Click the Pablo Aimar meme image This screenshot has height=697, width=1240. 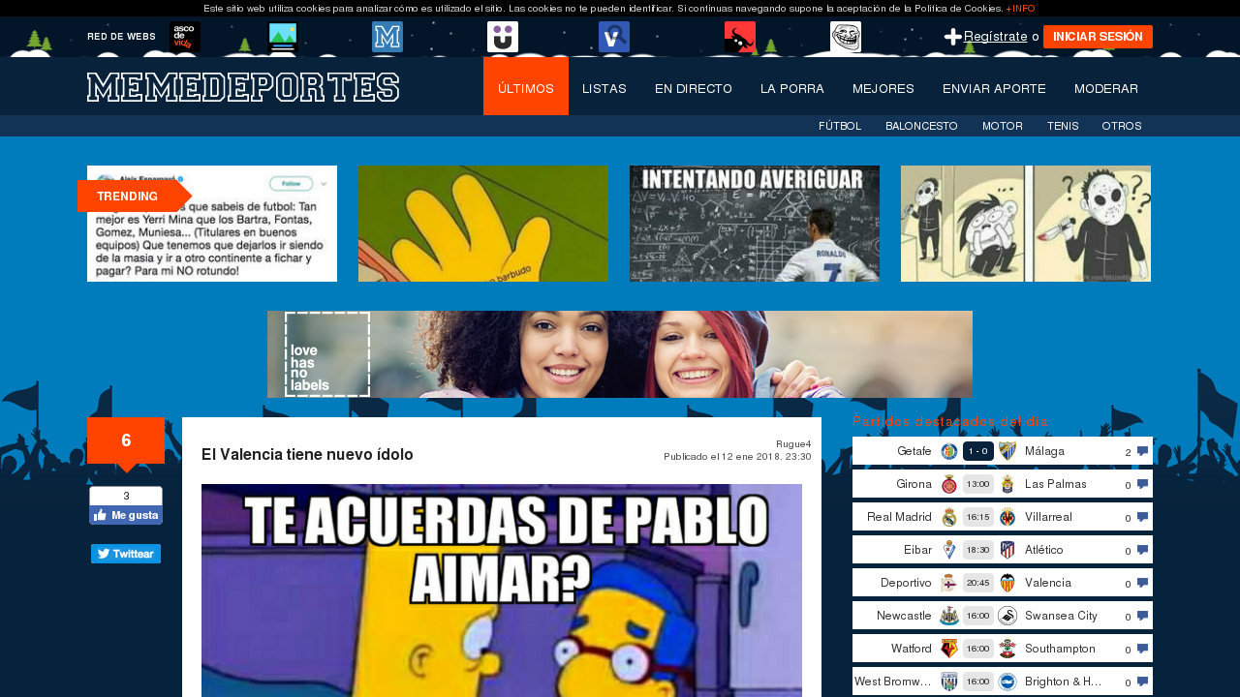pos(502,591)
